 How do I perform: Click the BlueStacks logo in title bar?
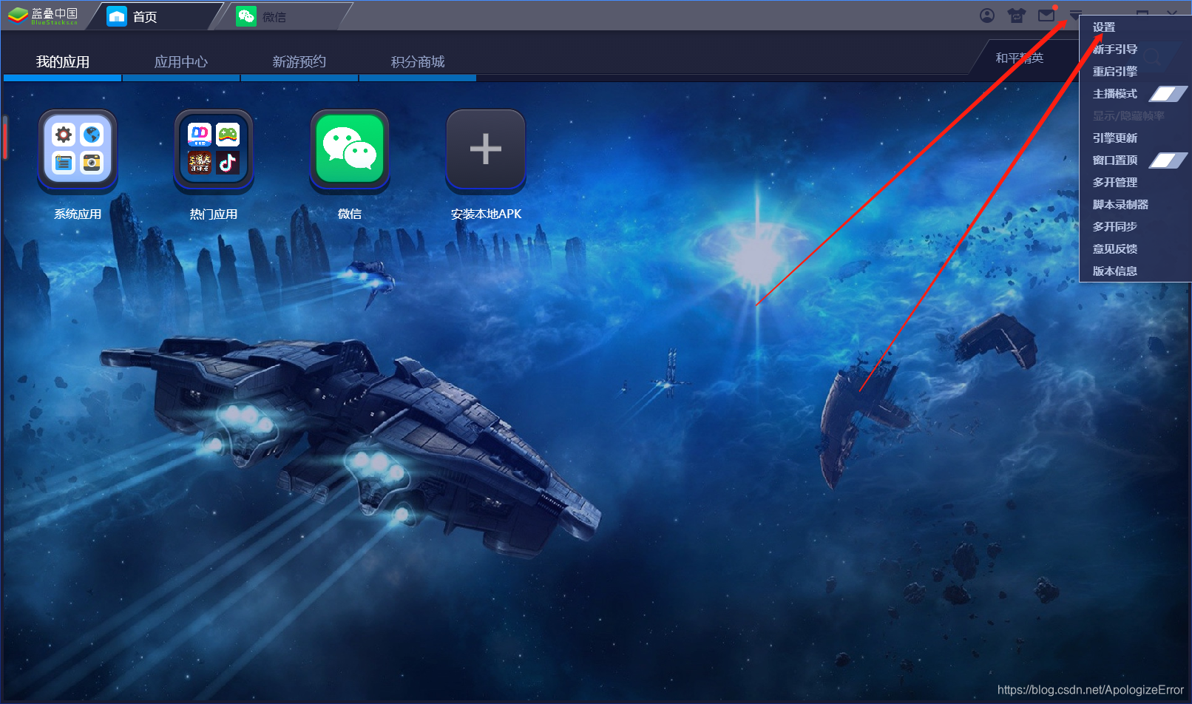click(x=43, y=16)
